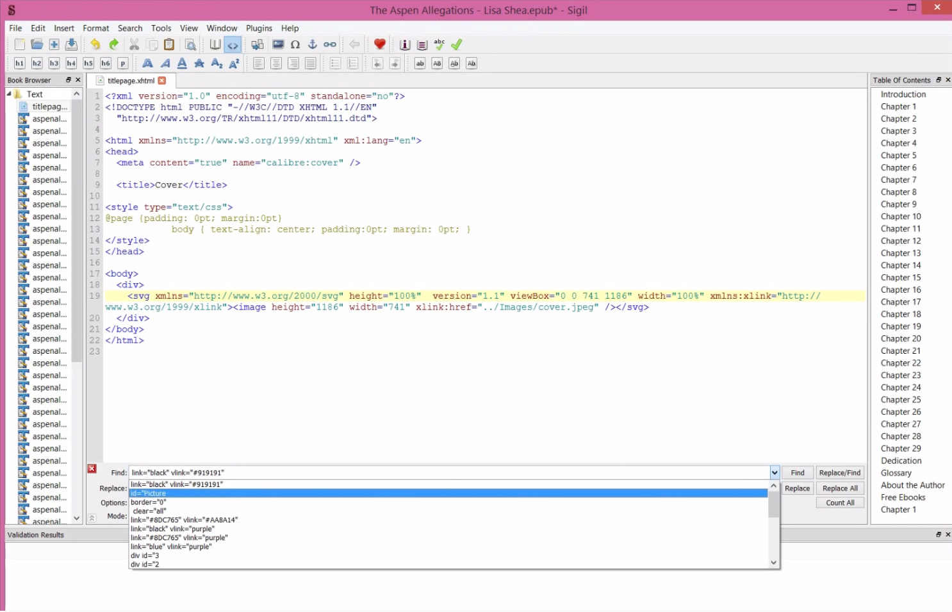Click the Replace All button
Screen dimensions: 952x612
point(839,488)
